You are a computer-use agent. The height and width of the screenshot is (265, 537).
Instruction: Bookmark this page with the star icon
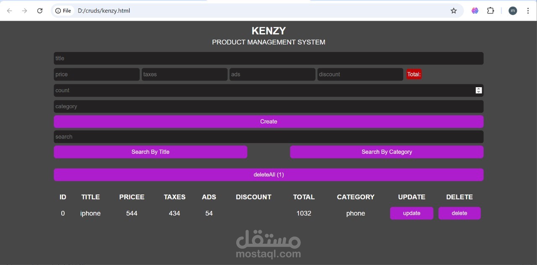(x=454, y=11)
